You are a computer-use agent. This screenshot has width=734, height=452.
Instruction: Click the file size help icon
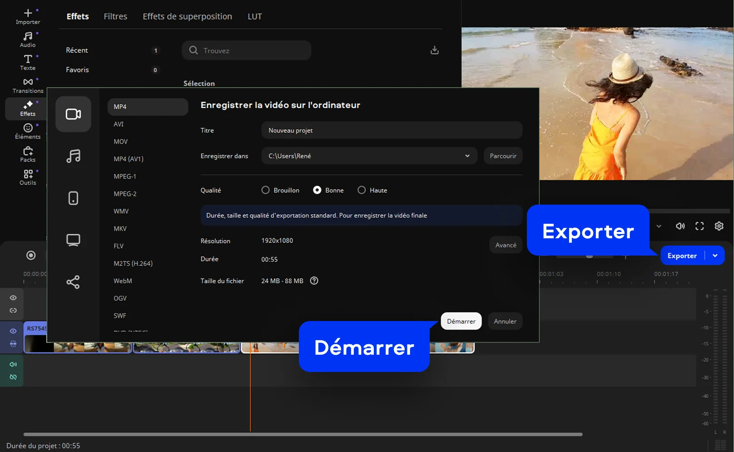pyautogui.click(x=314, y=281)
